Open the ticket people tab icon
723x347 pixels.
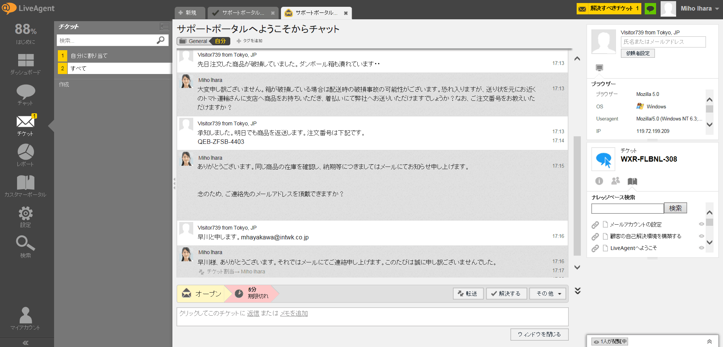point(616,181)
